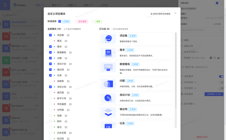Click the 问题 module question-mark icon
The image size is (226, 140).
[x=108, y=84]
